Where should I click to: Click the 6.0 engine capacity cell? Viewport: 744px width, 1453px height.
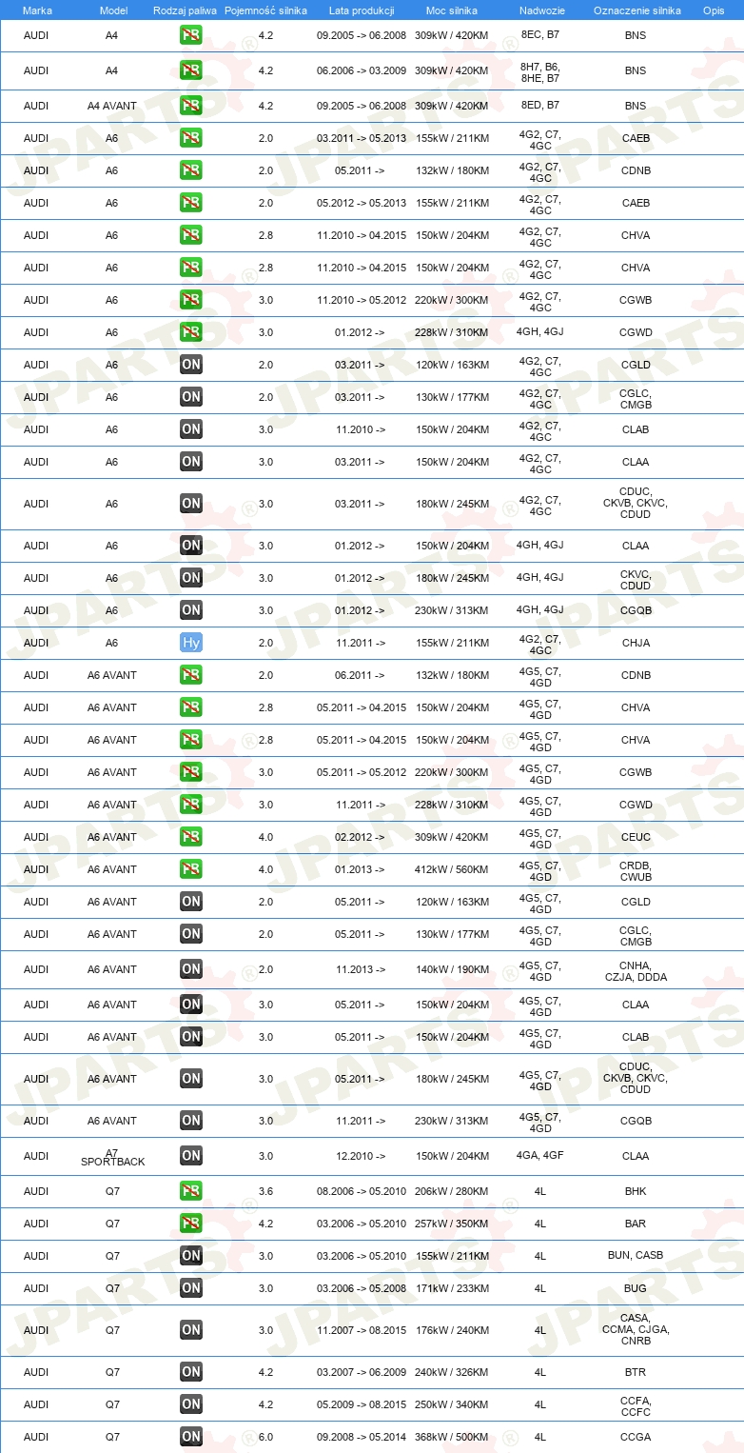265,1437
